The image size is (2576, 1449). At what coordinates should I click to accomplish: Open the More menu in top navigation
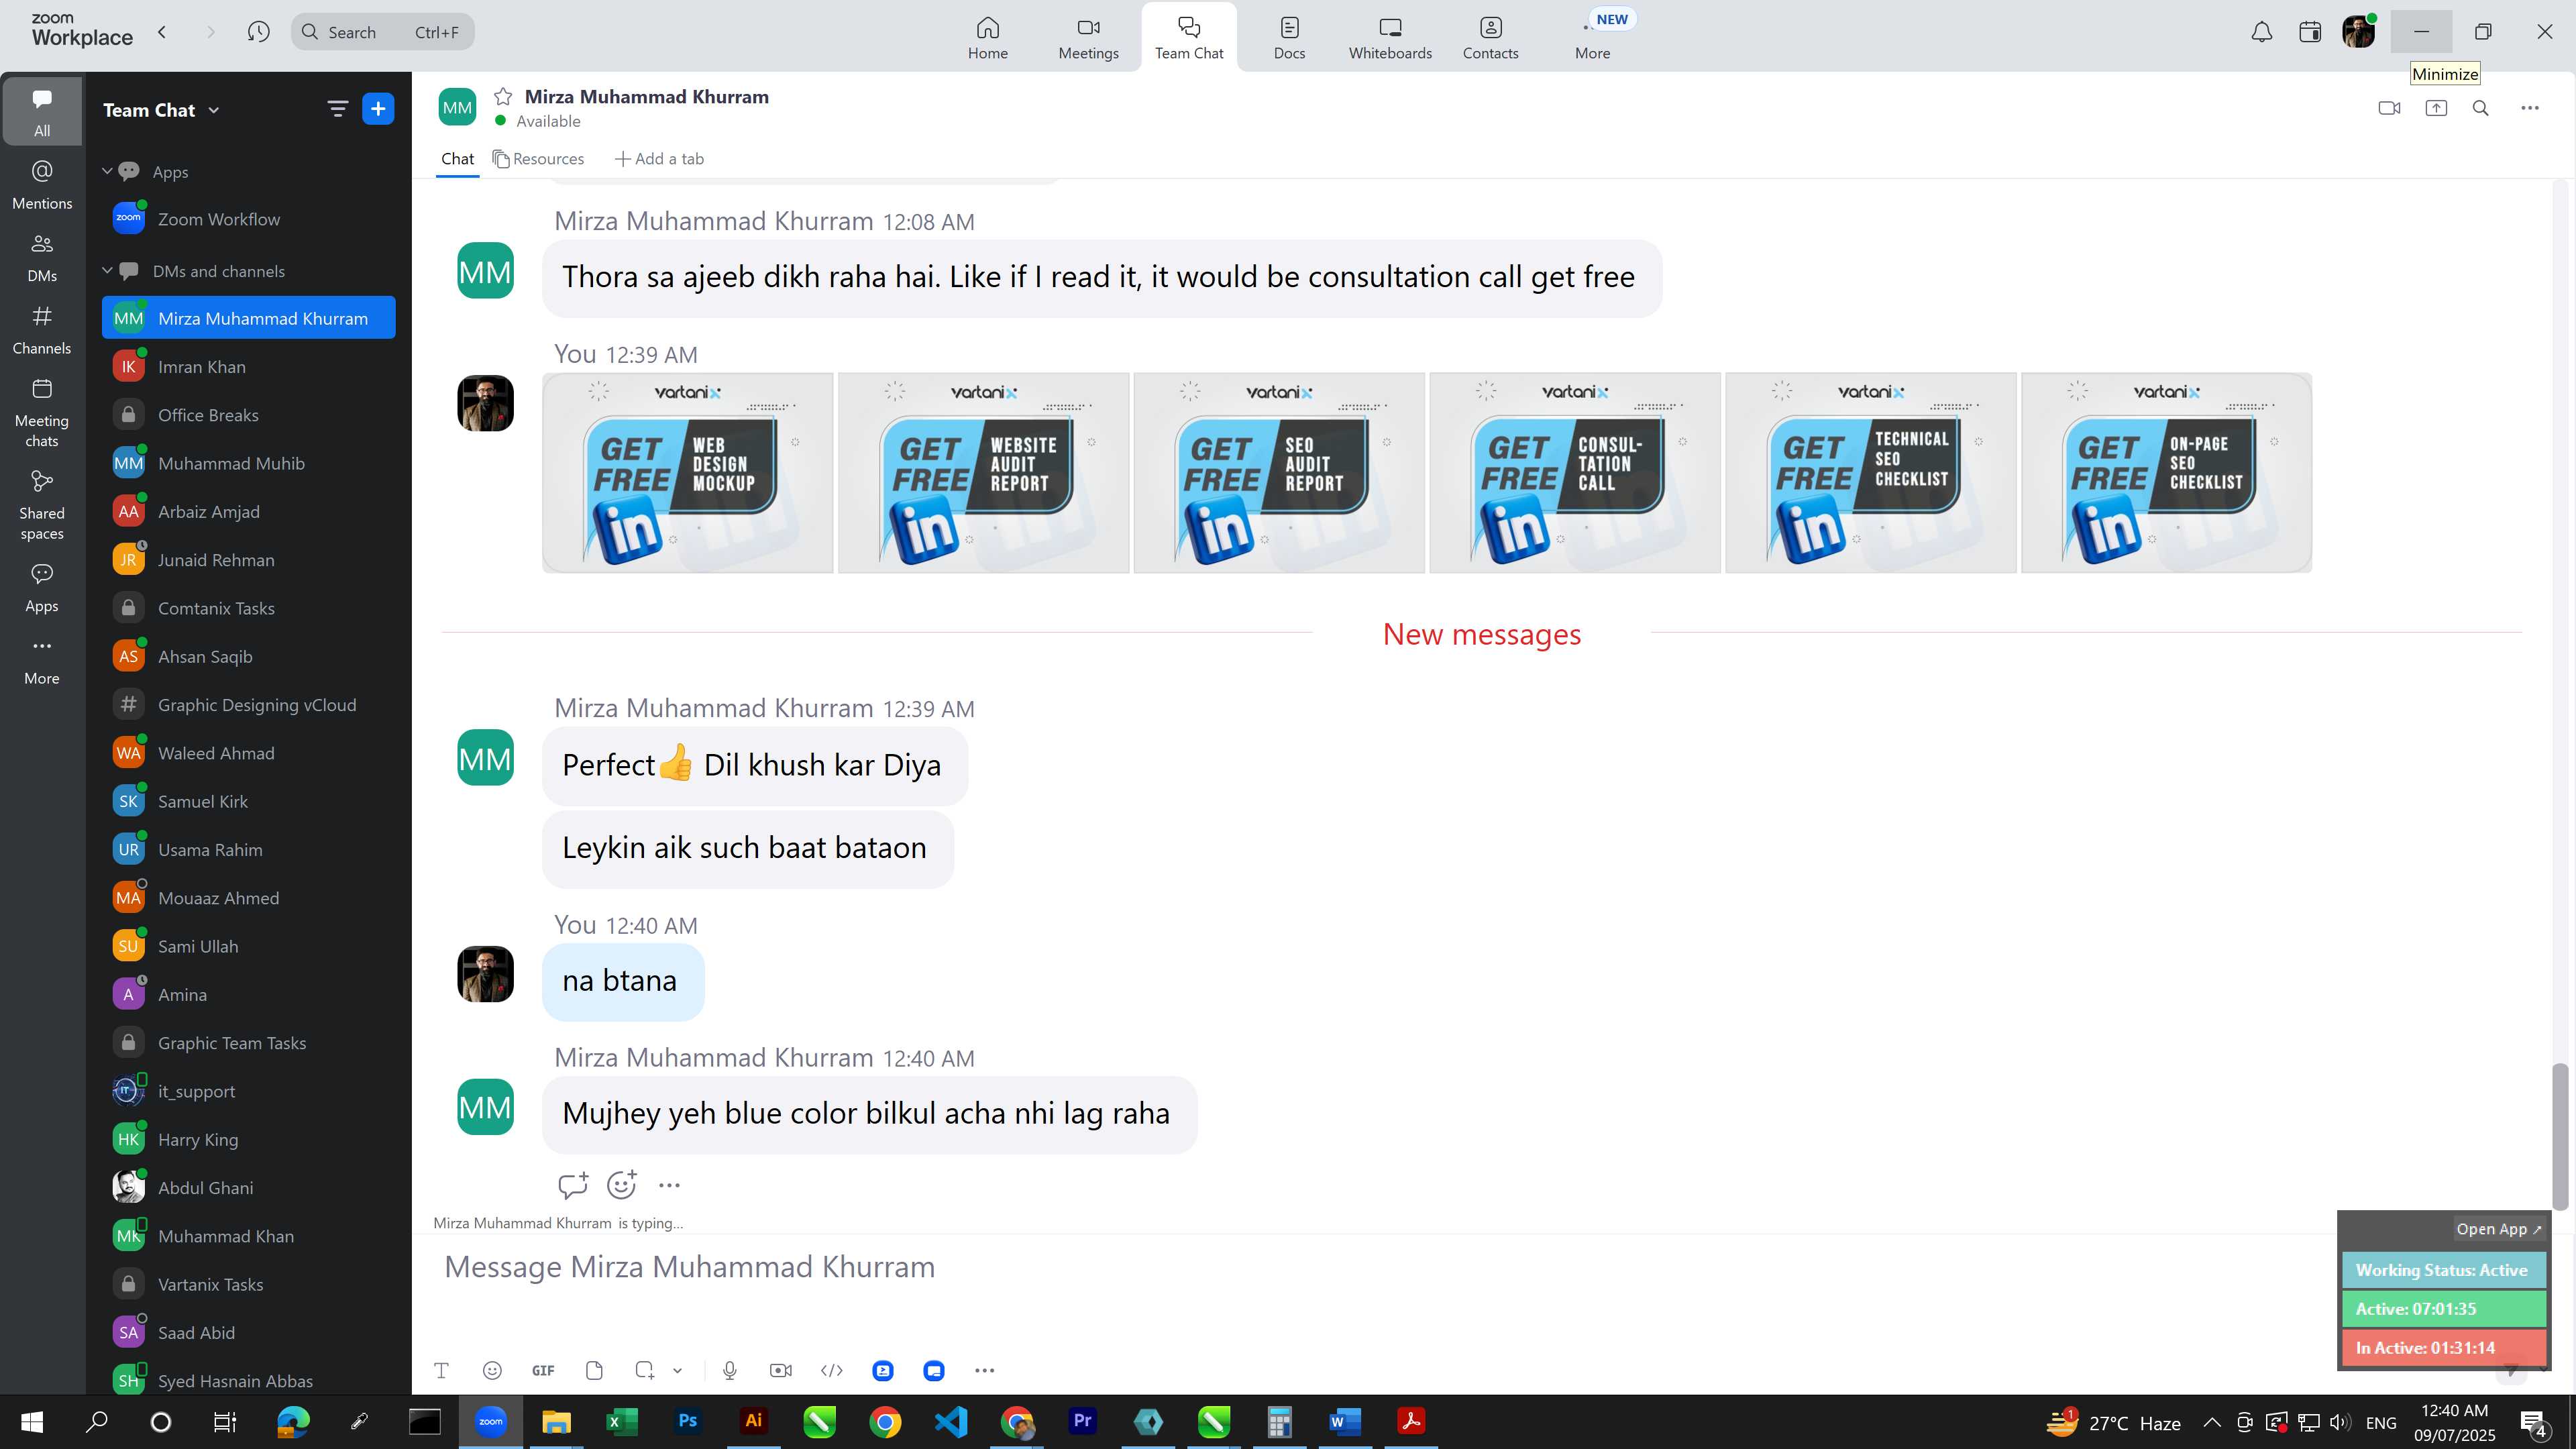point(1593,38)
